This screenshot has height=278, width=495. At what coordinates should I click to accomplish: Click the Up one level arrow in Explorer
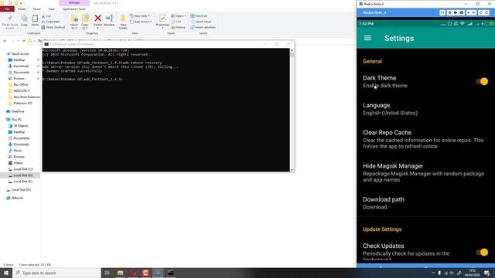click(24, 41)
